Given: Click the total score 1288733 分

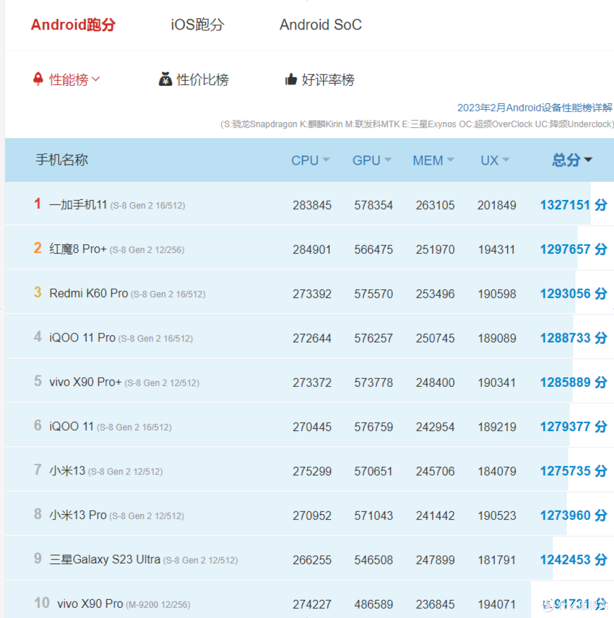Looking at the screenshot, I should tap(574, 338).
